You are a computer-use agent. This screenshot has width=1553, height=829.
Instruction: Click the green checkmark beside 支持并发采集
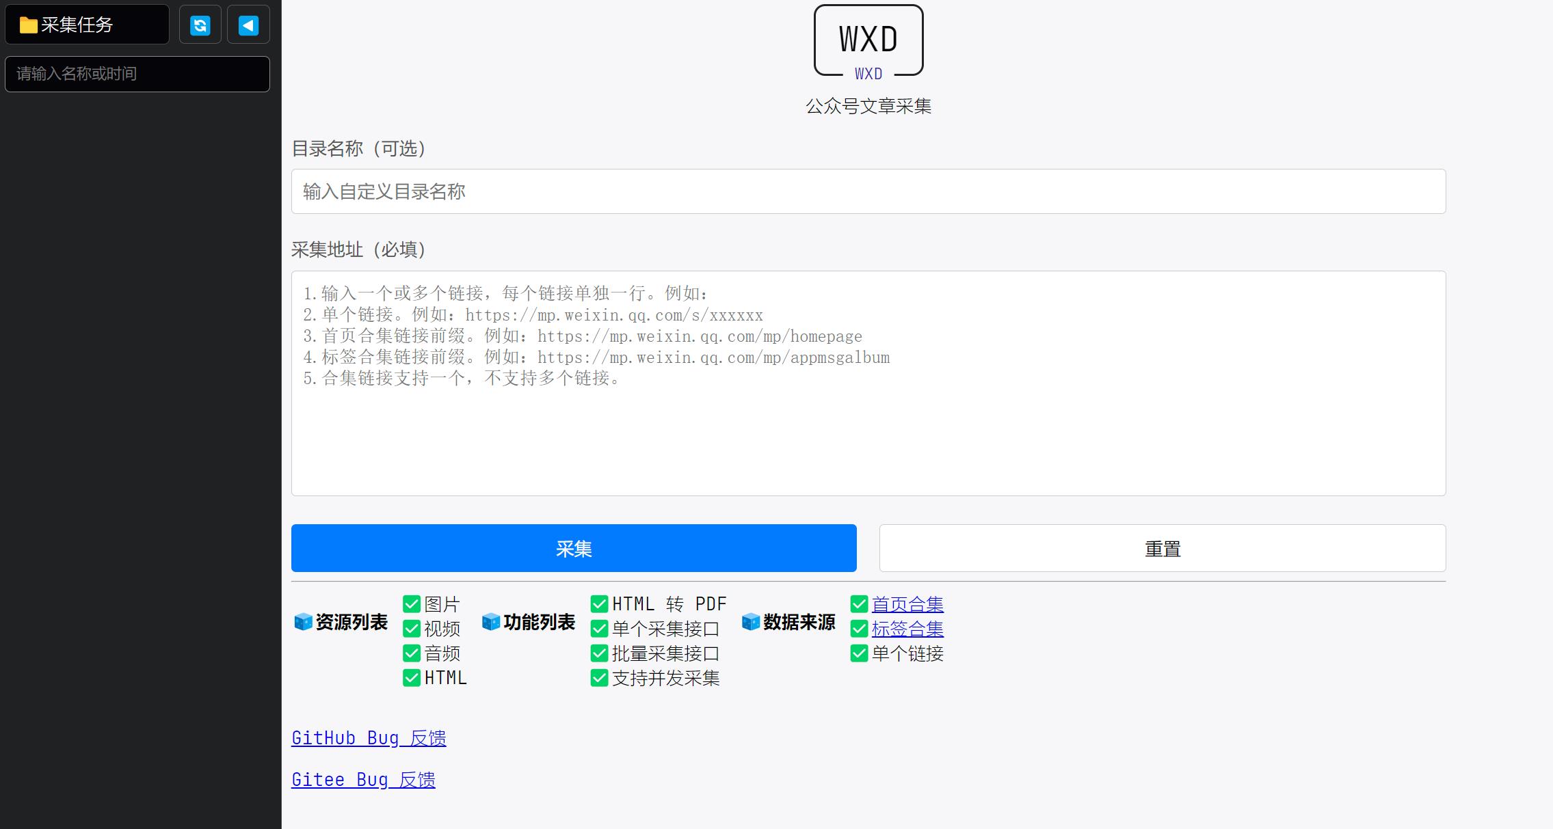600,678
